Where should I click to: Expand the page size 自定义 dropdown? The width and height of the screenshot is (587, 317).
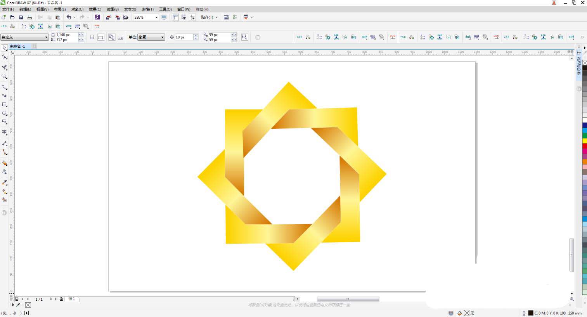pyautogui.click(x=46, y=37)
